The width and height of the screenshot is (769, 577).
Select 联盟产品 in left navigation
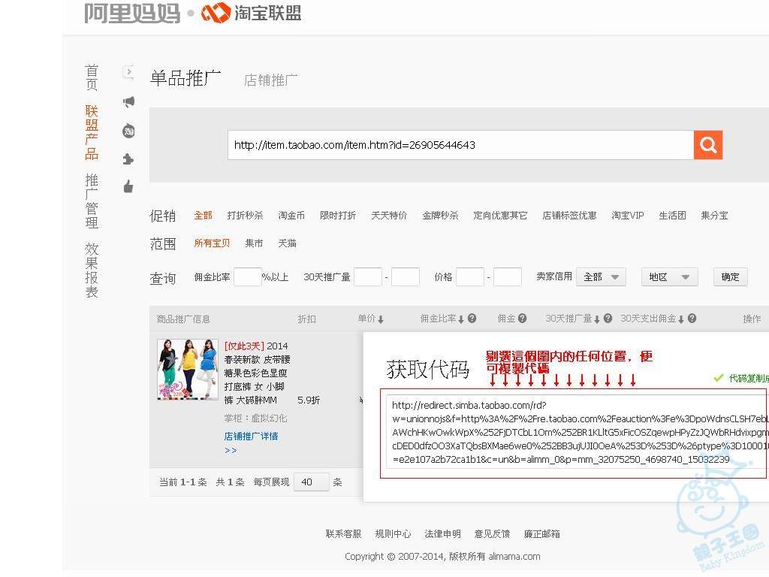coord(92,132)
